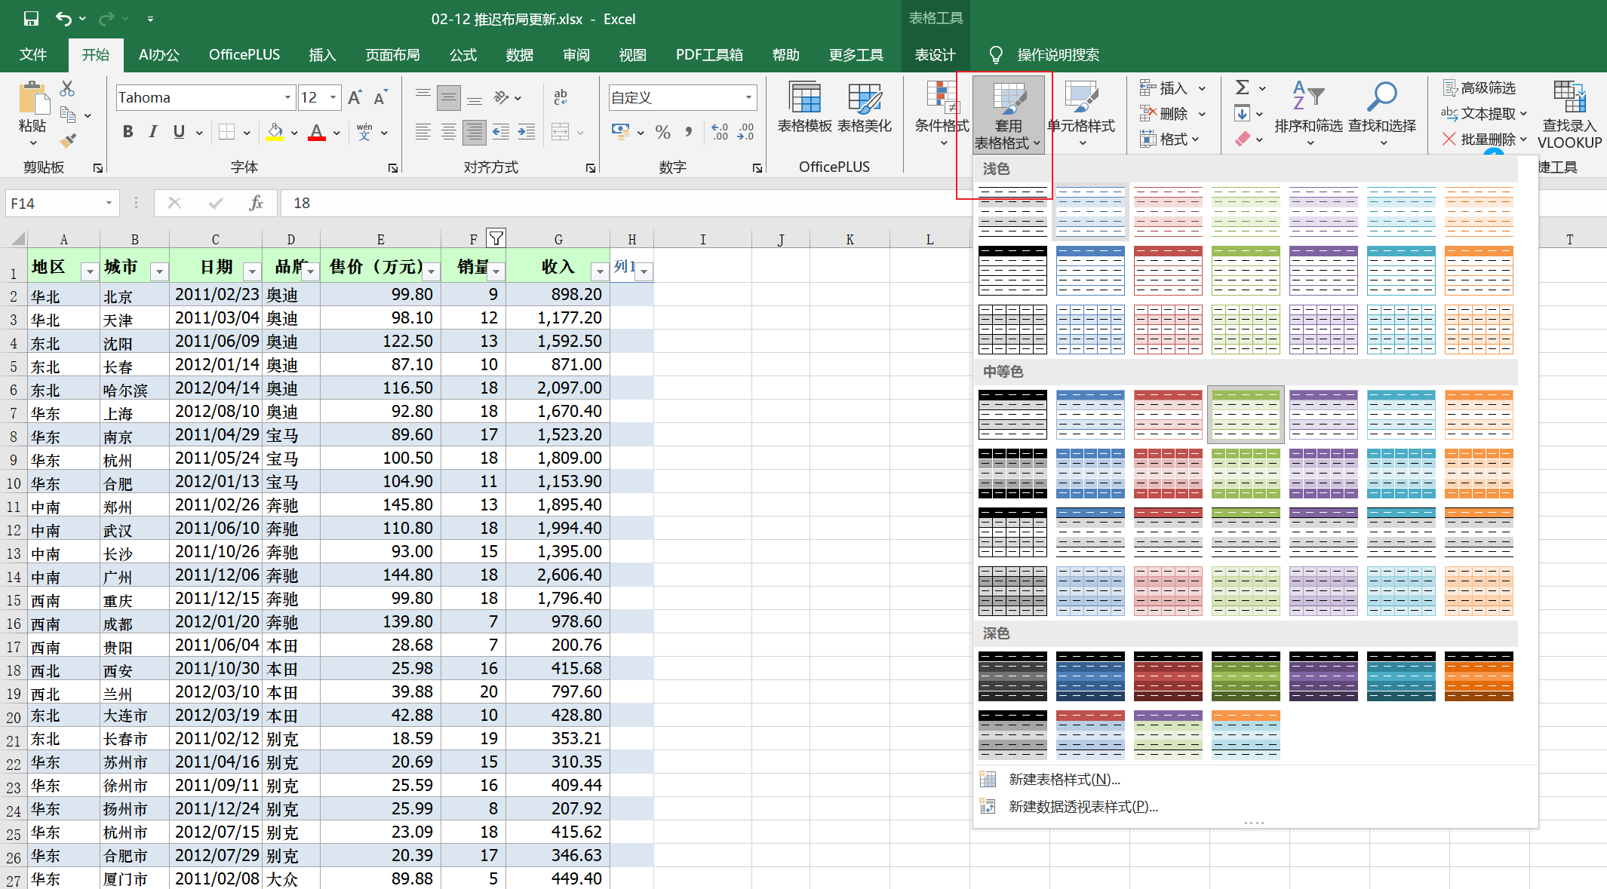Screen dimensions: 1607x889
Task: Open the 地区 column filter dropdown
Action: coord(90,271)
